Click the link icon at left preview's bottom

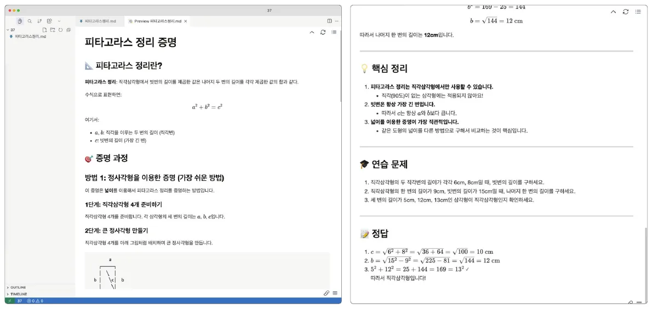click(326, 293)
